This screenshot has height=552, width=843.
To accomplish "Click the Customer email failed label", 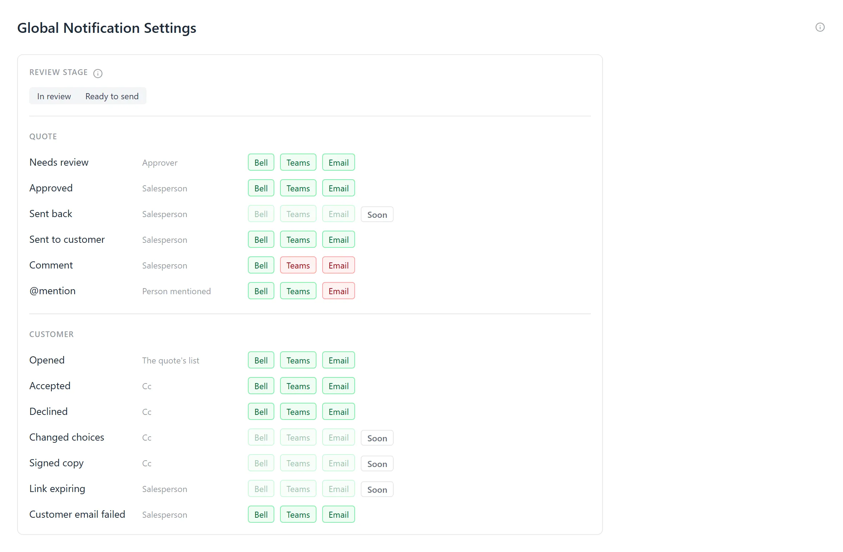I will (x=77, y=514).
